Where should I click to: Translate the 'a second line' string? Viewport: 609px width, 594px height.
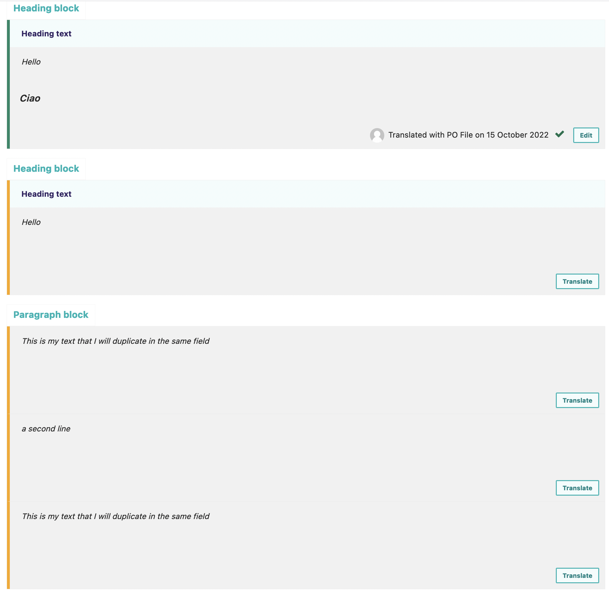[577, 488]
